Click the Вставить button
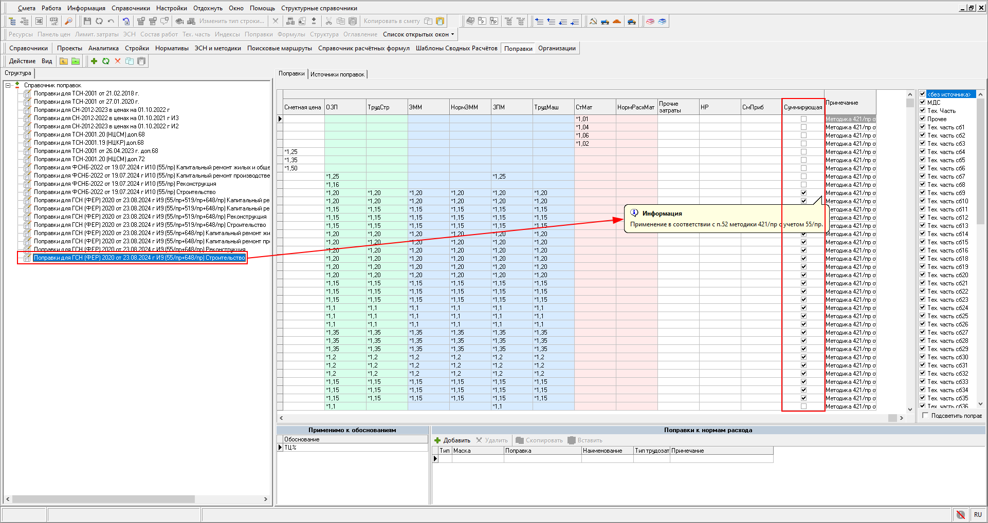The image size is (988, 523). 585,440
